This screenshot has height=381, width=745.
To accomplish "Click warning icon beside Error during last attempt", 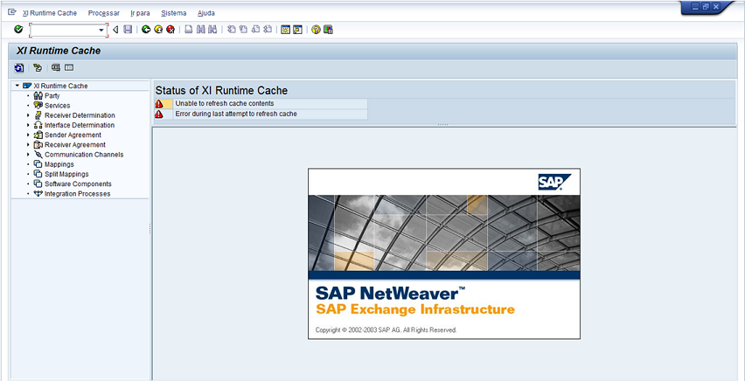I will [x=158, y=114].
